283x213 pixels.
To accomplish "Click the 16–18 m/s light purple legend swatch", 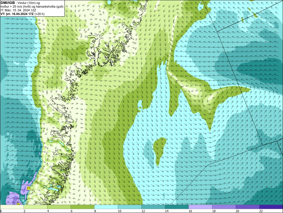I will click(200, 207).
